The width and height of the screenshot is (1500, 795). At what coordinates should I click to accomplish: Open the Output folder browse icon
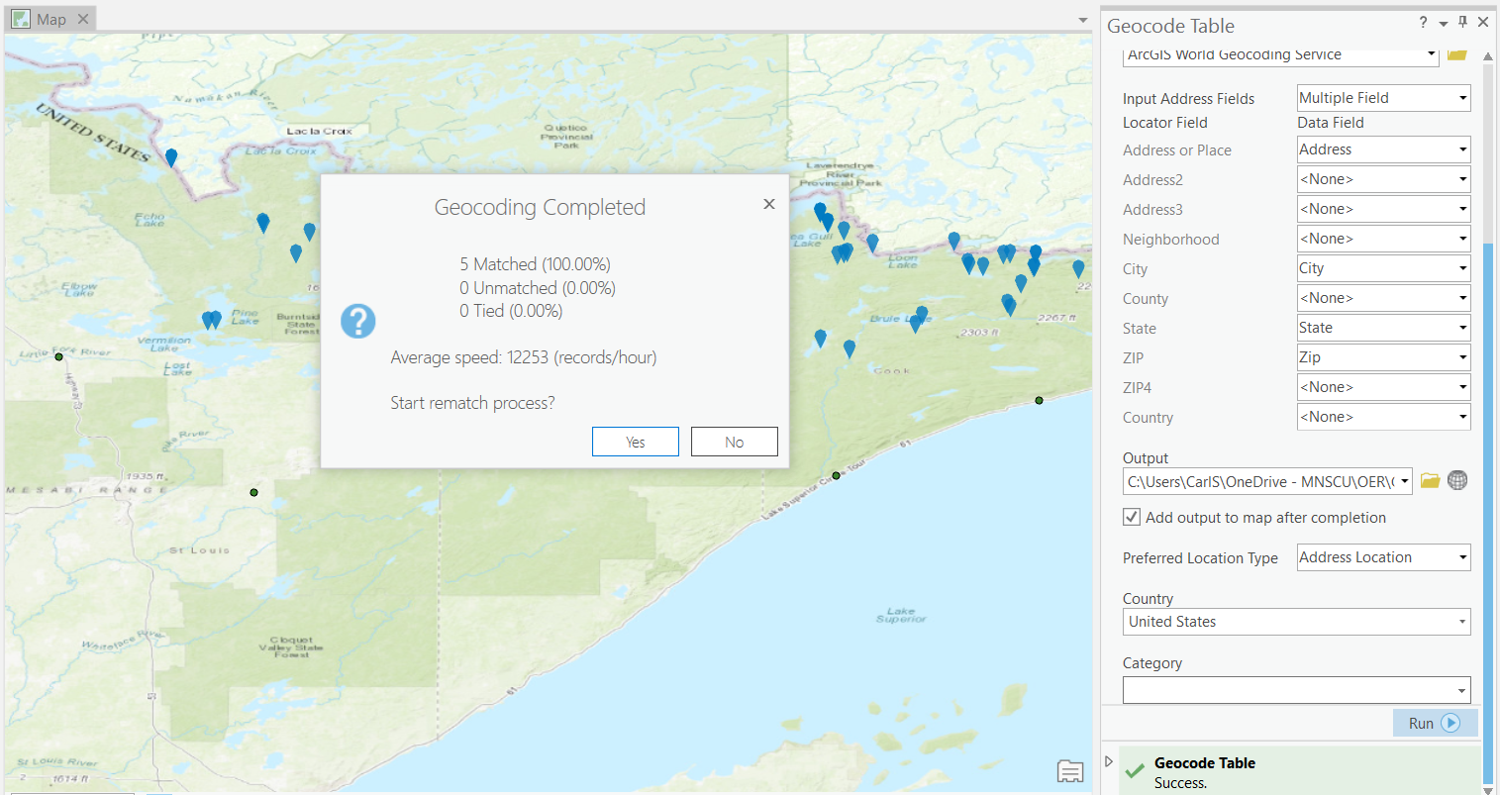tap(1430, 481)
